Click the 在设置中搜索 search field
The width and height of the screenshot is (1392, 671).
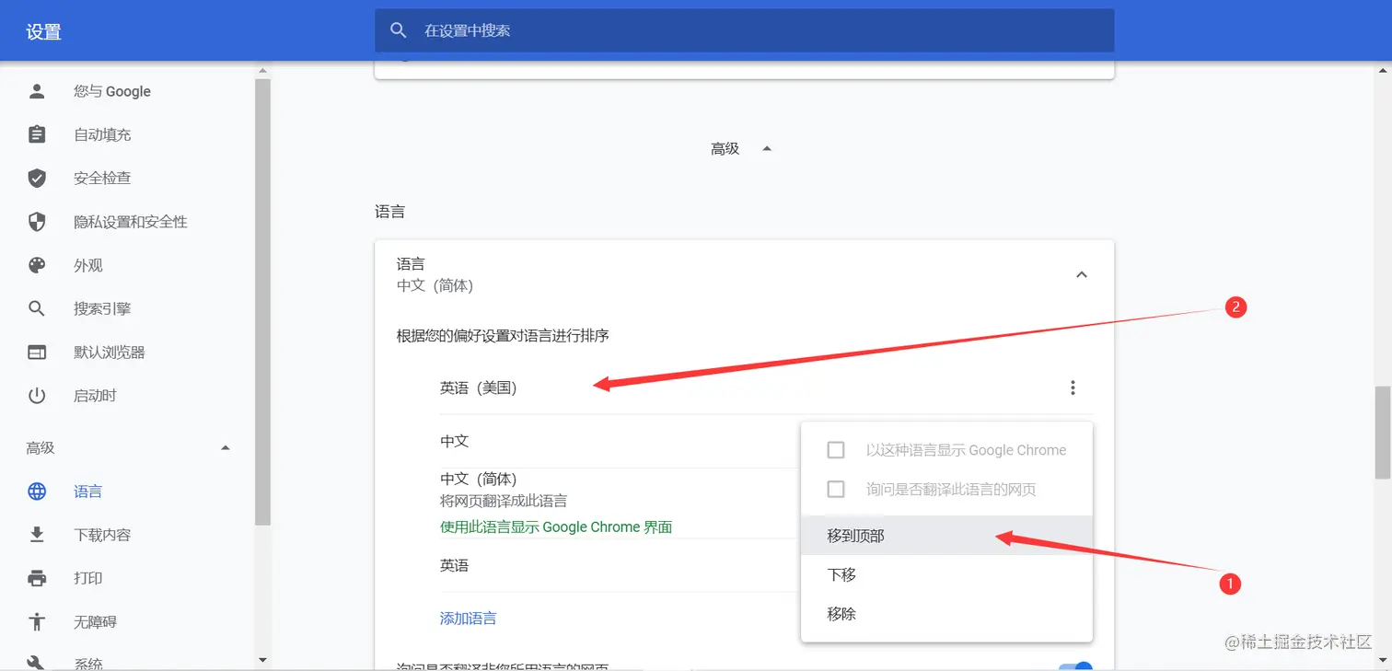point(744,30)
